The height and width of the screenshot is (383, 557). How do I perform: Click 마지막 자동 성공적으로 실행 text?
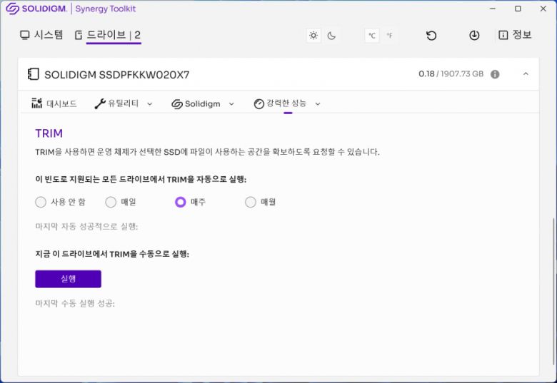[86, 226]
